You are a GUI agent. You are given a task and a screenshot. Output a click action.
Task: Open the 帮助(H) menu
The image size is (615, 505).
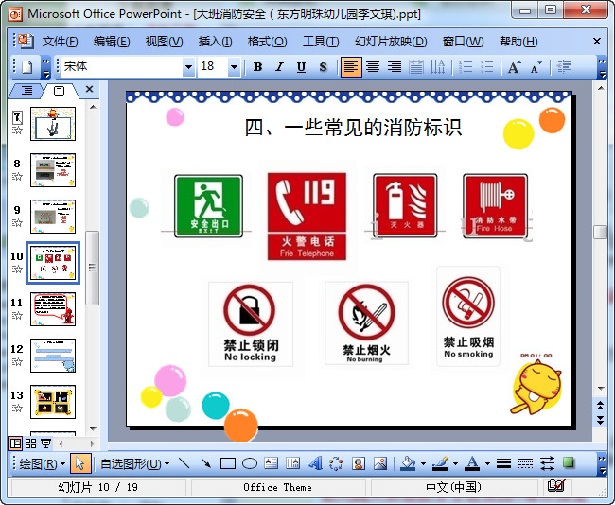[518, 42]
